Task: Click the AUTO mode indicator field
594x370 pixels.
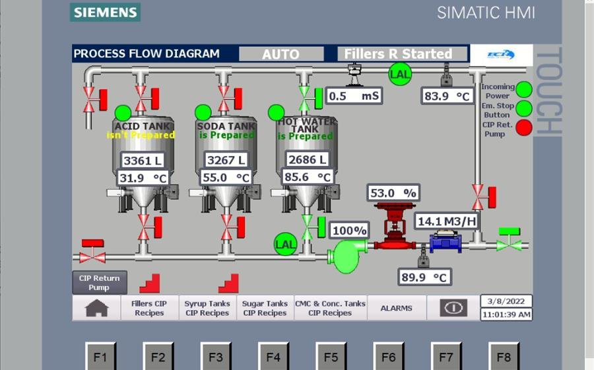Action: click(x=281, y=54)
